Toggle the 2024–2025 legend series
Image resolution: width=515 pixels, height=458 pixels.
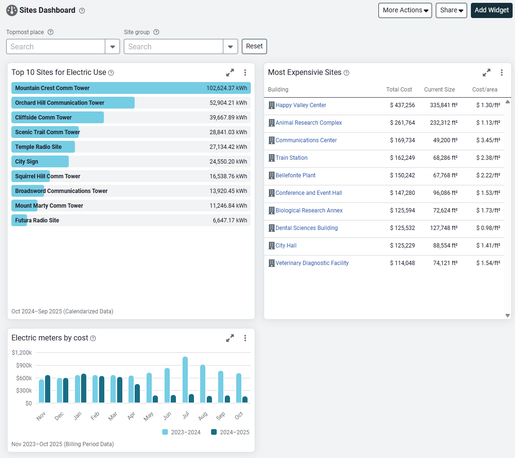[230, 432]
